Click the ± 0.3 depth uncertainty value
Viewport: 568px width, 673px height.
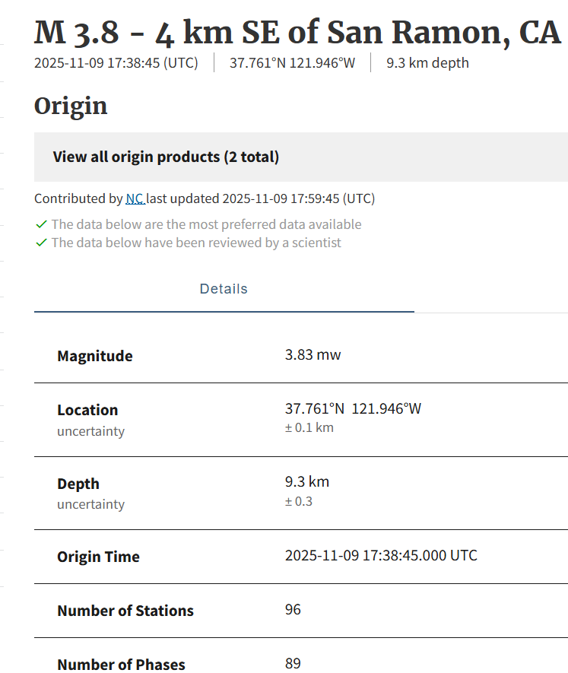[x=299, y=501]
